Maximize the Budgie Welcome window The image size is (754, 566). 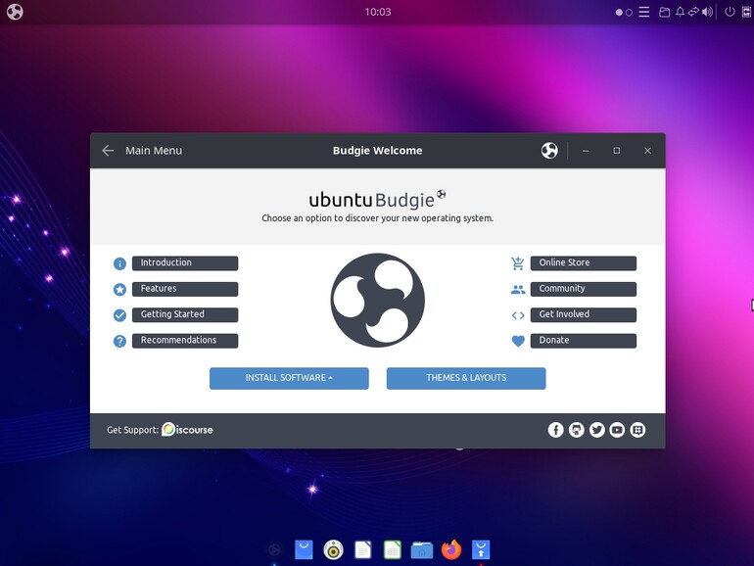click(617, 151)
